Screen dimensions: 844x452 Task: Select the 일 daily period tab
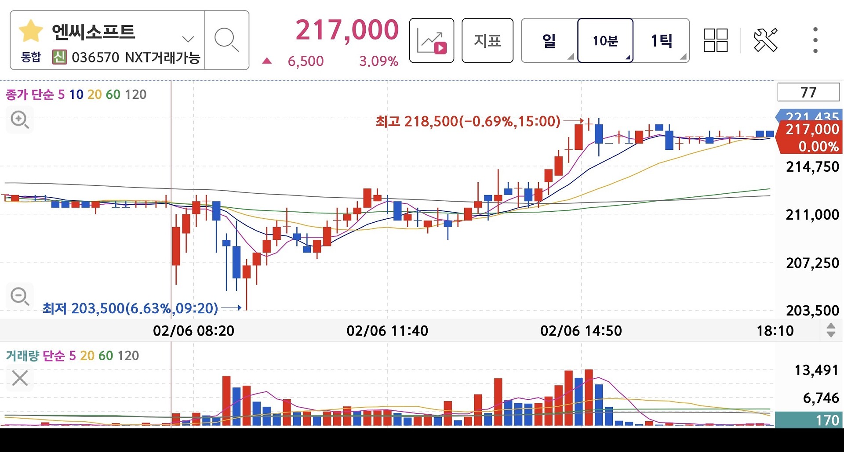(549, 40)
